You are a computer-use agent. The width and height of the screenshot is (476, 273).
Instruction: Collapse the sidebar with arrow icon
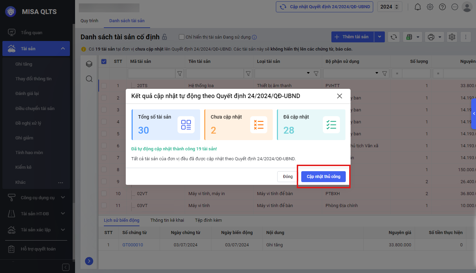66,267
